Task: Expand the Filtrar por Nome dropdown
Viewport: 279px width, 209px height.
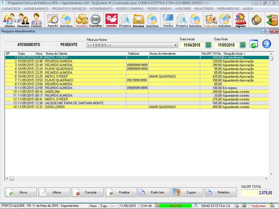Action: [x=175, y=45]
